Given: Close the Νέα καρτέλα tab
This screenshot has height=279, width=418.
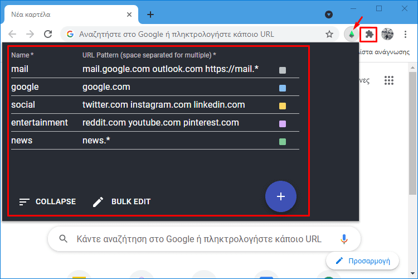Looking at the screenshot, I should click(129, 15).
